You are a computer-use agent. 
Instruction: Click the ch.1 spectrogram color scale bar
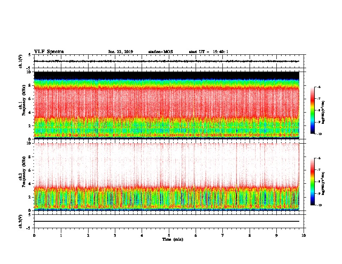[x=312, y=110]
